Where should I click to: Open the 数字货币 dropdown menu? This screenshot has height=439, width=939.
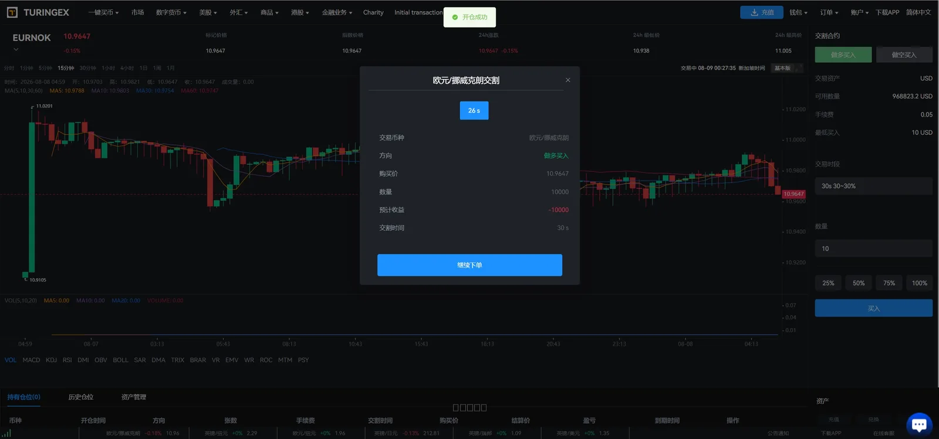171,12
